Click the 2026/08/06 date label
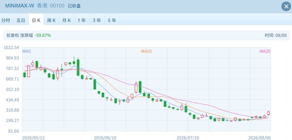292x140 pixels. coord(259,138)
